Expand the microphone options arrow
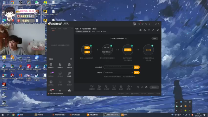 [124, 87]
